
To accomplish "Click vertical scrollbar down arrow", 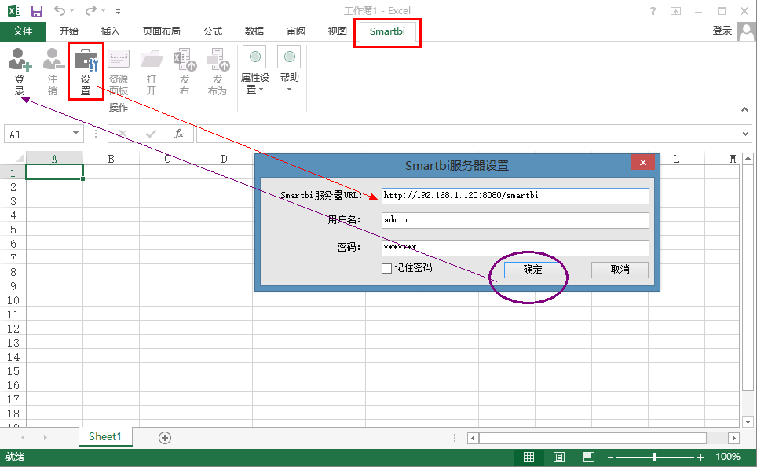I will tap(748, 421).
